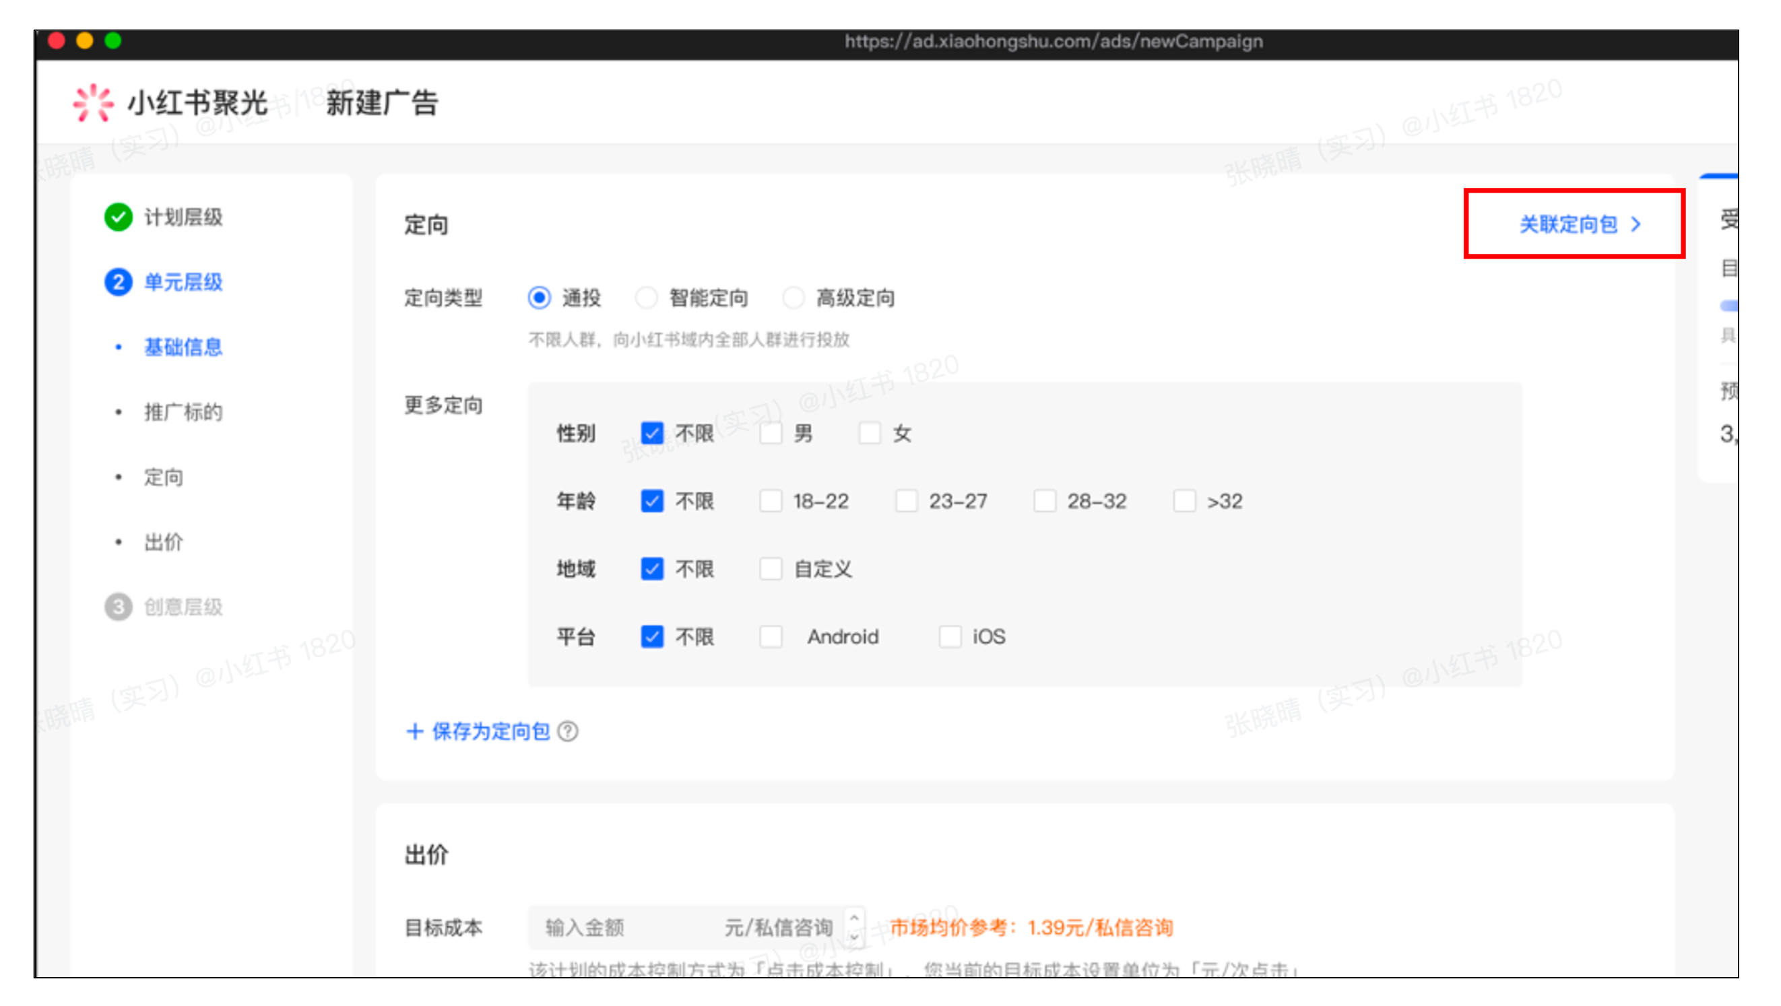
Task: Uncheck 不限 in the 性别 row
Action: click(x=652, y=433)
